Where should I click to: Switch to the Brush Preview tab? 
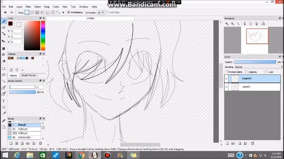click(x=29, y=76)
